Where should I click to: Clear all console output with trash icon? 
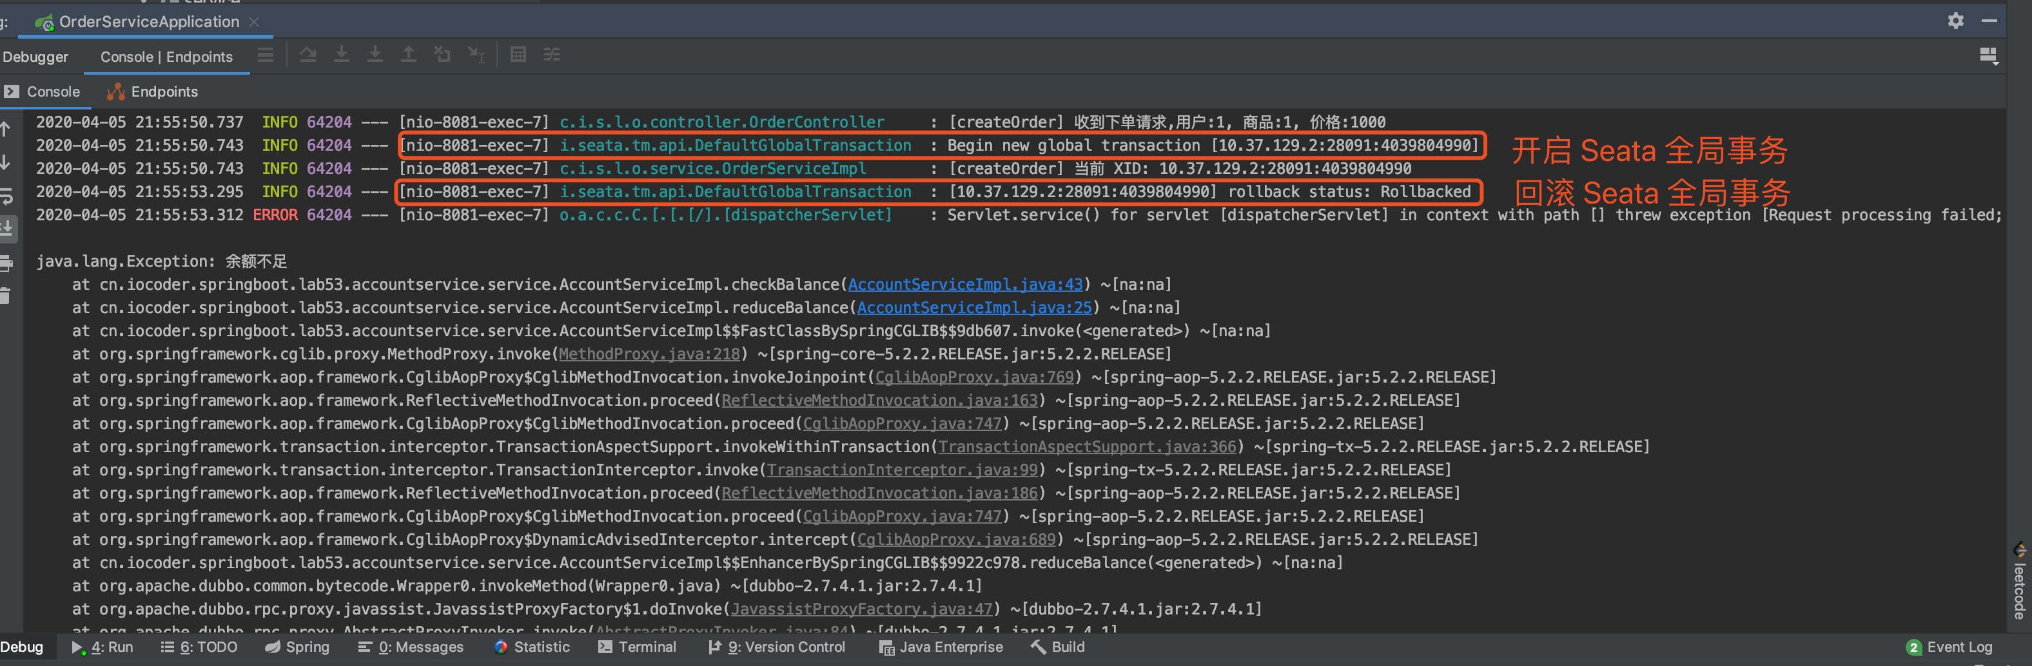(x=6, y=296)
